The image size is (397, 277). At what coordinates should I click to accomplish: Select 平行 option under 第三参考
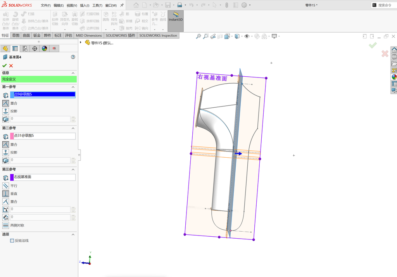pos(5,186)
